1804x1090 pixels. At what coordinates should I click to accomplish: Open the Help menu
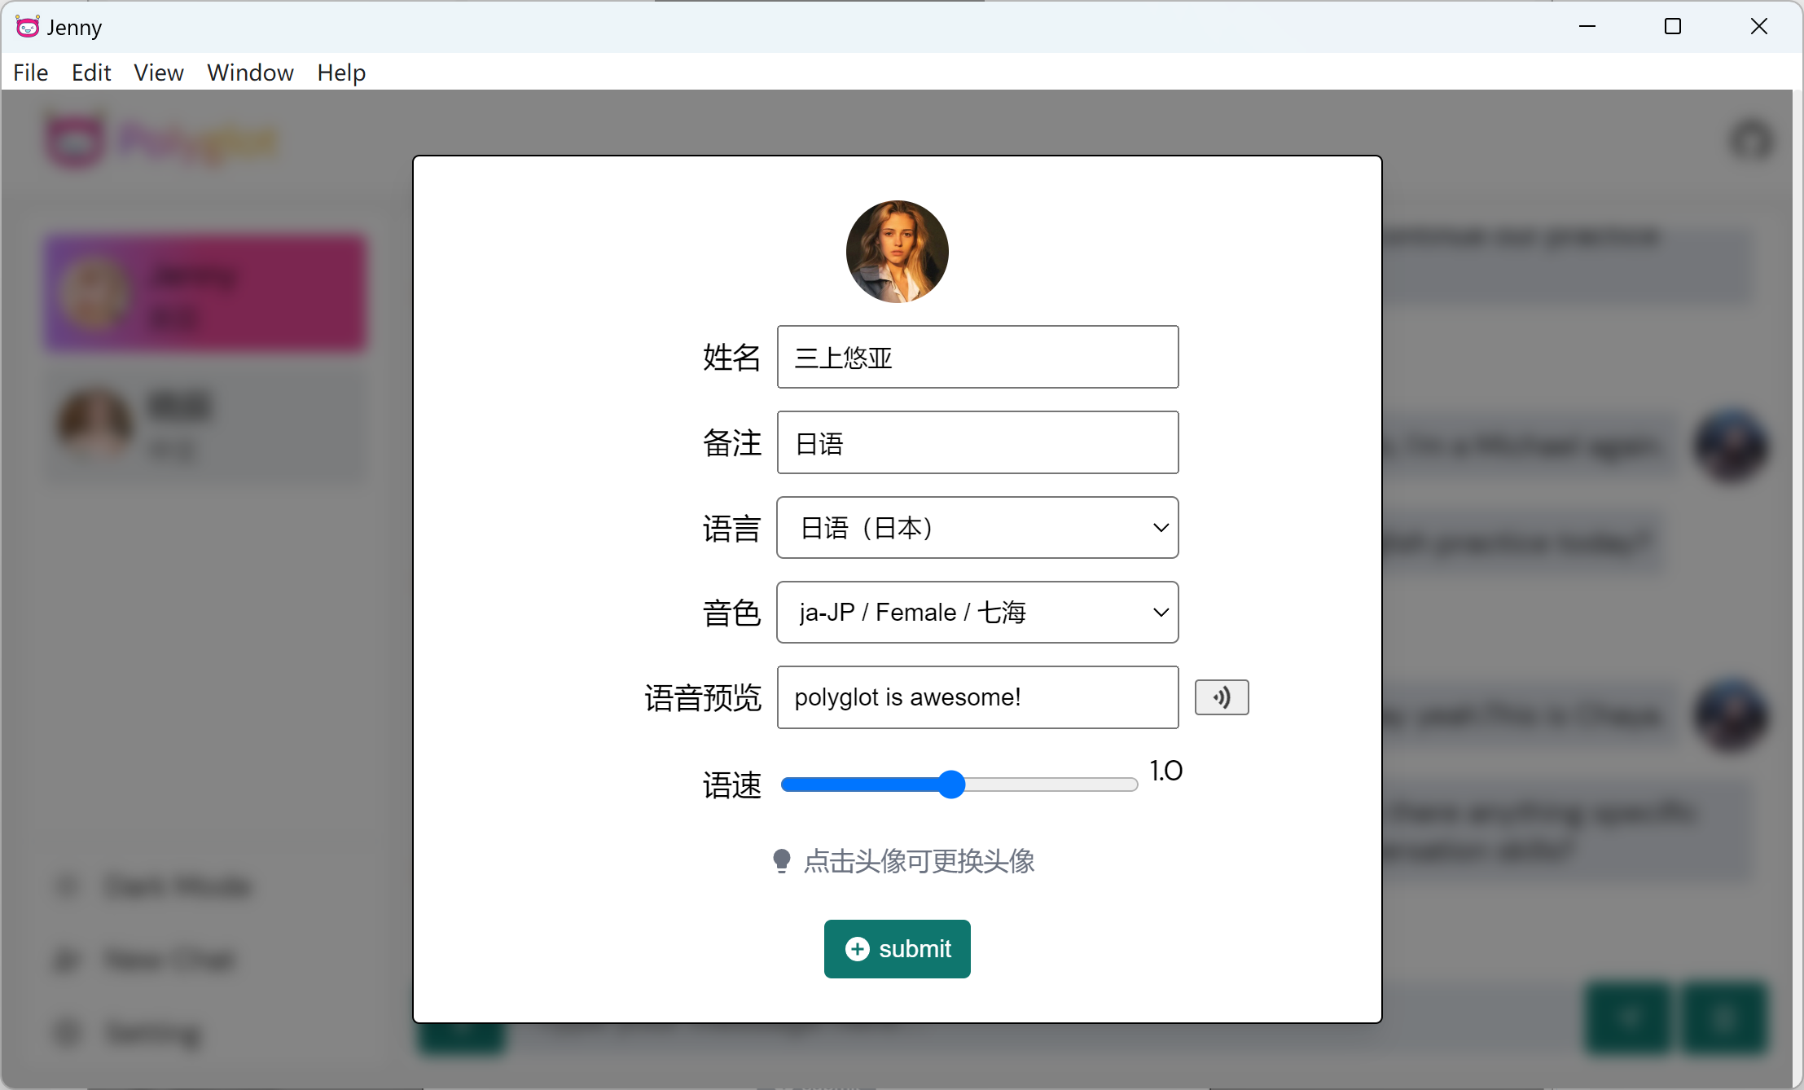point(340,73)
